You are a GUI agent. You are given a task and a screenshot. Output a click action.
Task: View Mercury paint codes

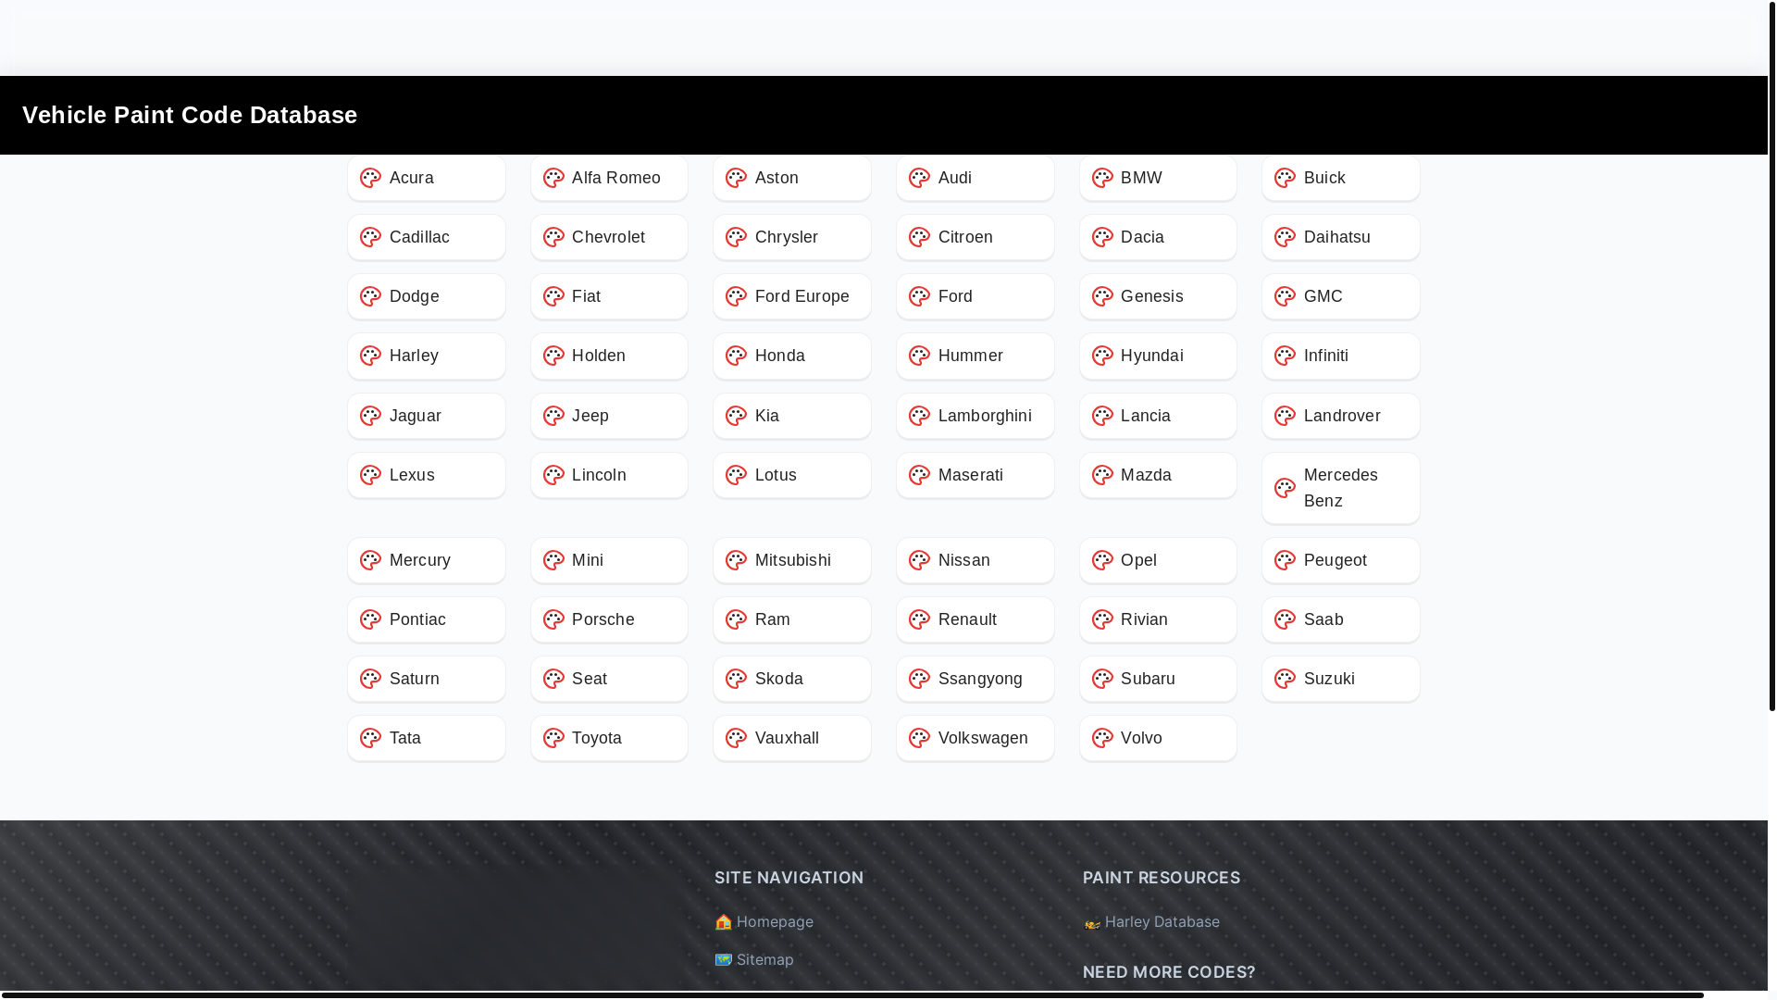pyautogui.click(x=427, y=560)
